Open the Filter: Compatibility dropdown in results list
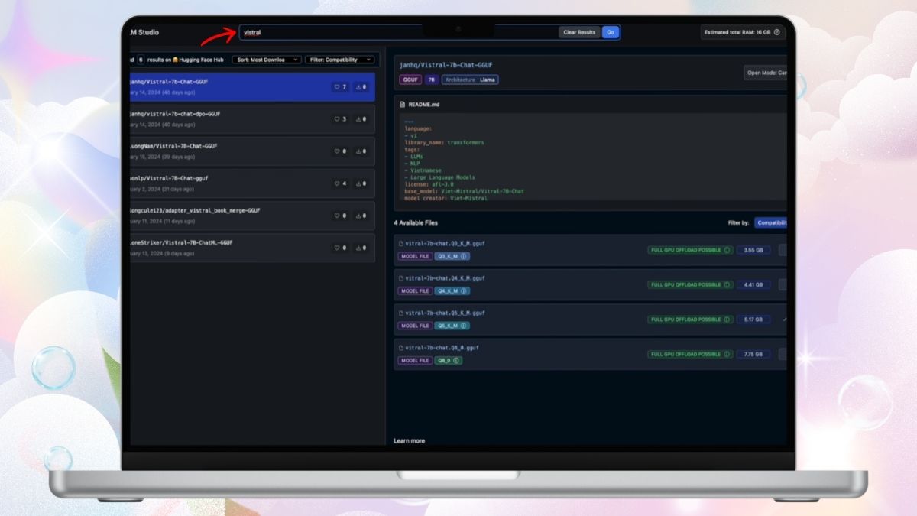The height and width of the screenshot is (516, 917). 339,60
